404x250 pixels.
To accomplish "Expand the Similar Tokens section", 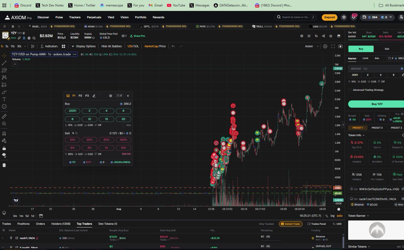I will pos(359,247).
